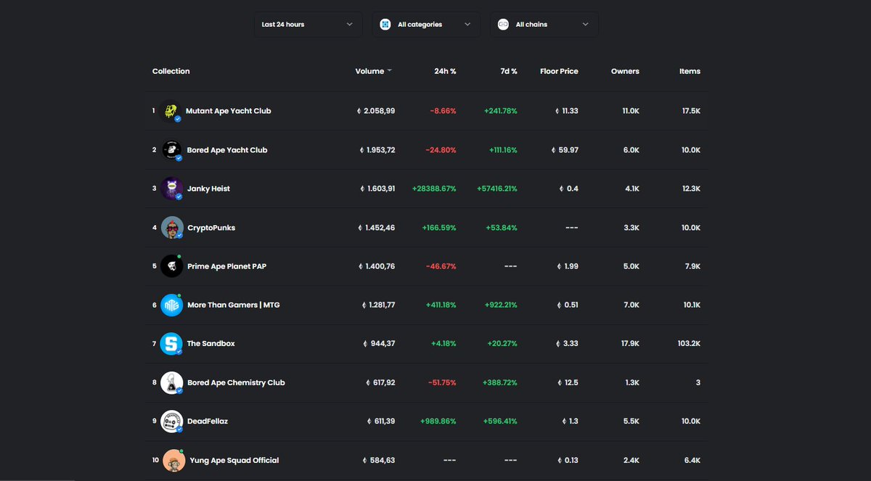Click the floor price 59.97

[x=568, y=150]
